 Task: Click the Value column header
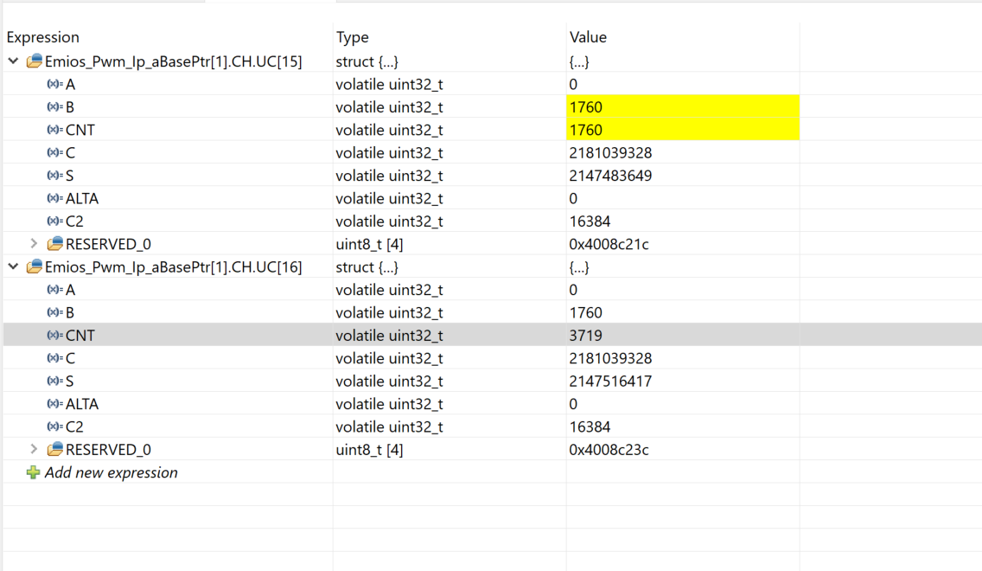pyautogui.click(x=588, y=37)
